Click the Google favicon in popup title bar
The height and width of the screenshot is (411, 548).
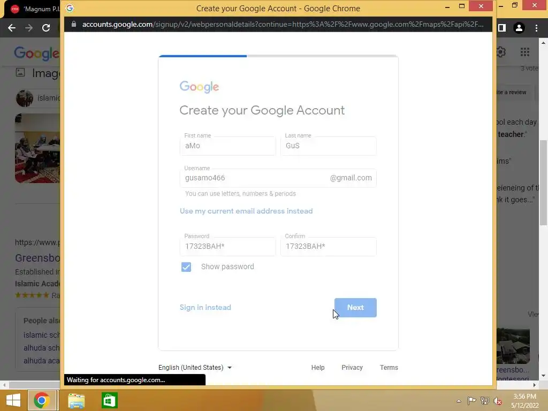(70, 8)
